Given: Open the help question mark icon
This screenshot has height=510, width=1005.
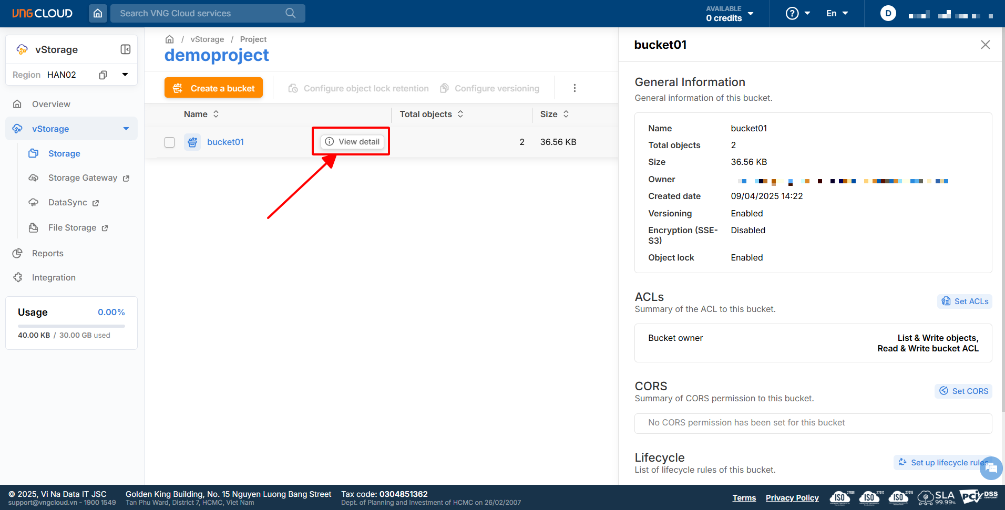Looking at the screenshot, I should click(x=792, y=13).
